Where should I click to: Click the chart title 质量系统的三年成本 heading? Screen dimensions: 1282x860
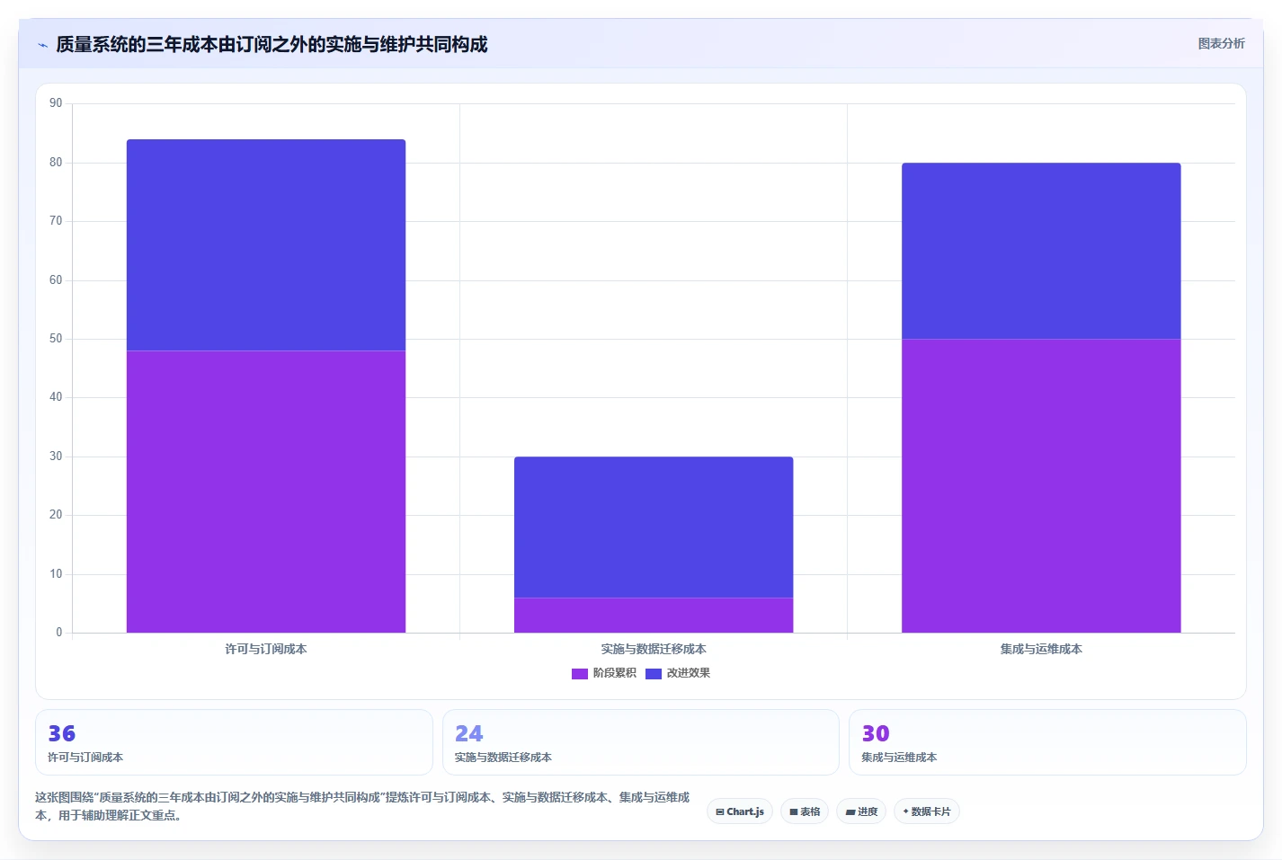272,44
